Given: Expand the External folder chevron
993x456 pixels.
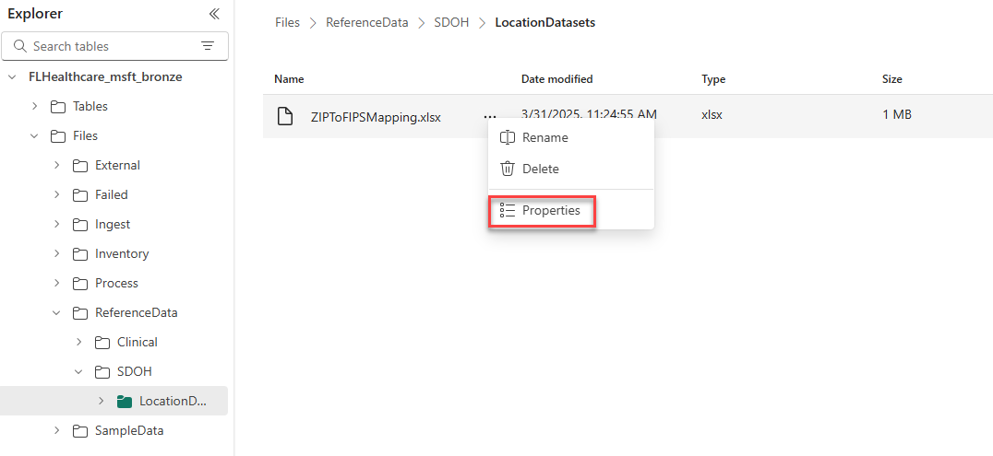Looking at the screenshot, I should coord(57,165).
